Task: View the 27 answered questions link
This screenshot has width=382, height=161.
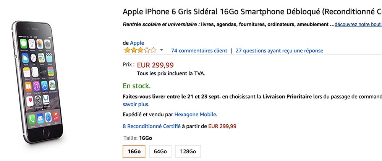Action: [x=279, y=50]
